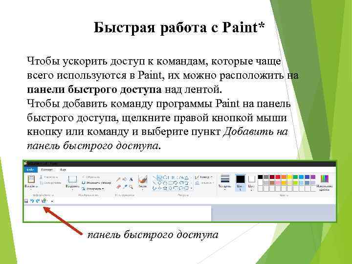Expand the Paste dropdown arrow
352x264 pixels.
(31, 189)
